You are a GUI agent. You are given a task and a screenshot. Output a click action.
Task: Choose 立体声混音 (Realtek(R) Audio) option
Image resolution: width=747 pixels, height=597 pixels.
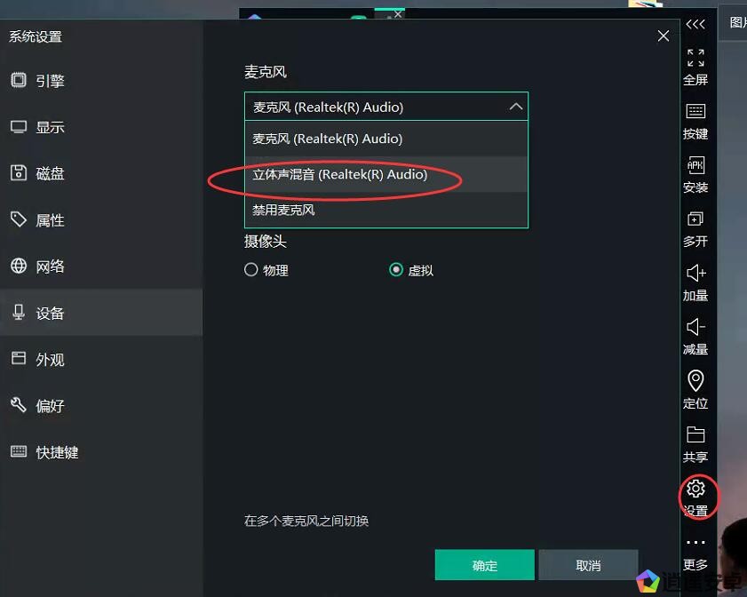385,174
